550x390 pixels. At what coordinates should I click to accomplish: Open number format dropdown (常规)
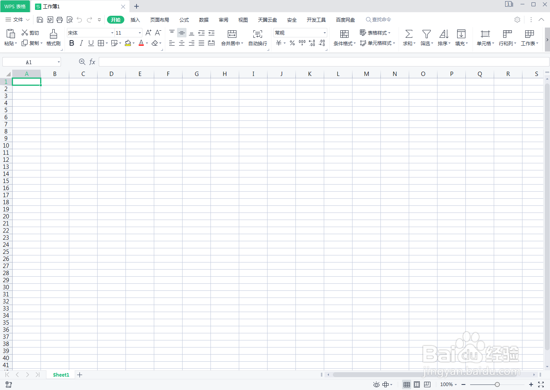click(x=325, y=33)
